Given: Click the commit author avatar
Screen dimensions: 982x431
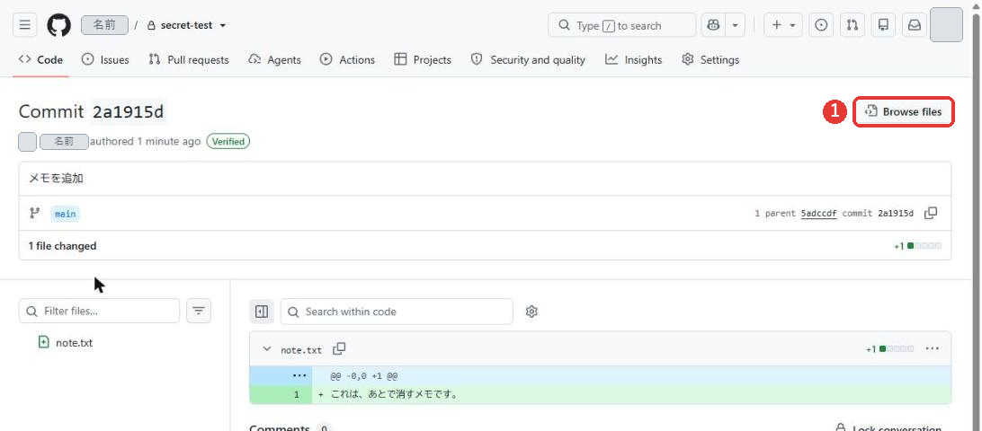Looking at the screenshot, I should click(x=28, y=141).
